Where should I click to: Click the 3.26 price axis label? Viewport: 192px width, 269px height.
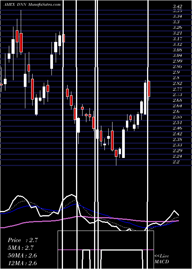pos(177,27)
